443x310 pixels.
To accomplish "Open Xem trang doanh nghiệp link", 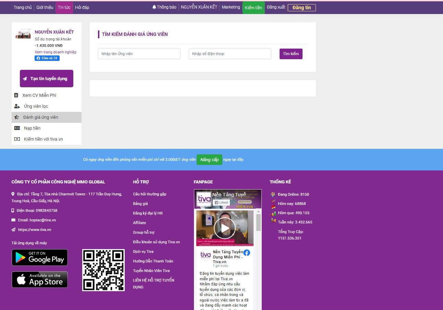I will [x=56, y=52].
